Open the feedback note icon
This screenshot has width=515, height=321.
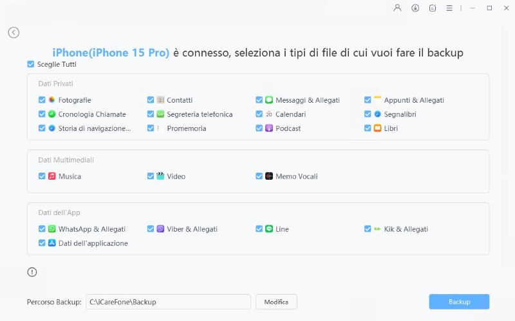tap(432, 8)
